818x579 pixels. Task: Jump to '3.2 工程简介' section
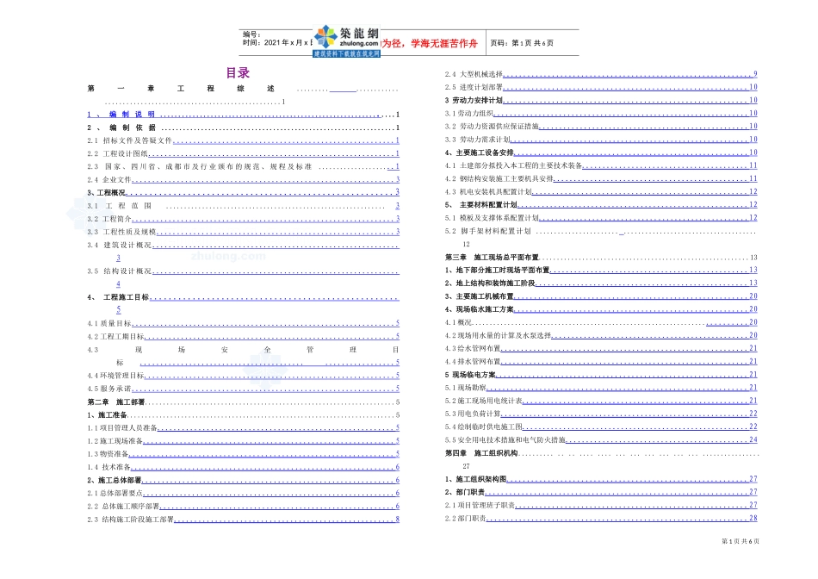point(243,219)
